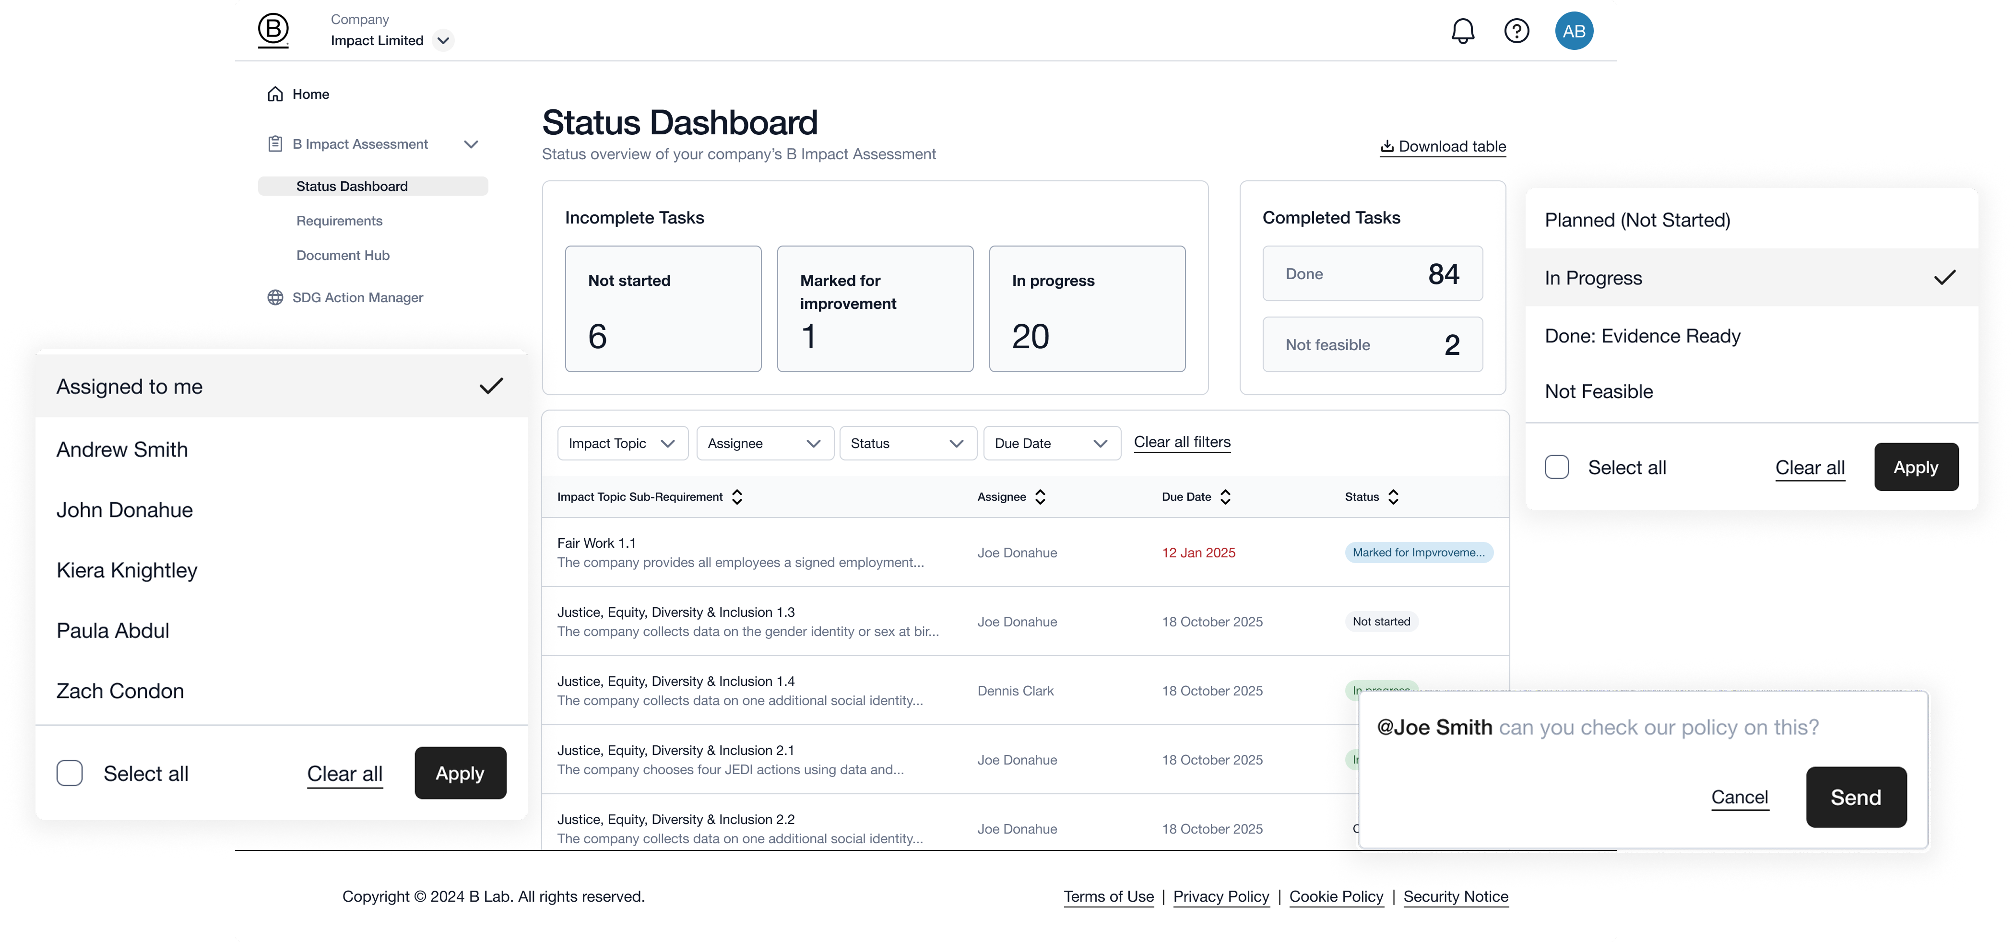
Task: Open the Done completed tasks card
Action: (x=1372, y=273)
